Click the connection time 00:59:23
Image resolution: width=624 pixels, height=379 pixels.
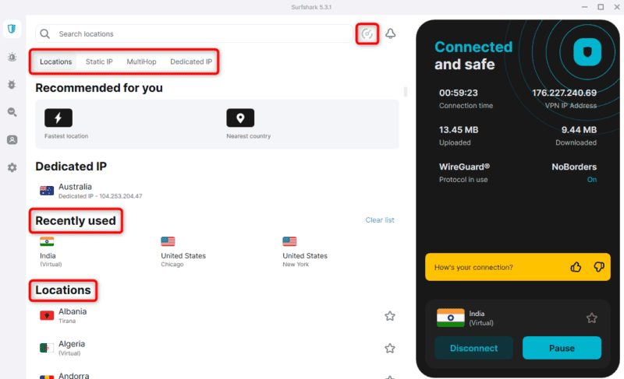point(458,93)
